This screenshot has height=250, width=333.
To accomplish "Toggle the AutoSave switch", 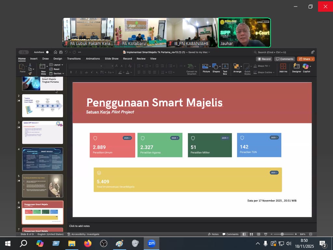I will tap(47, 52).
